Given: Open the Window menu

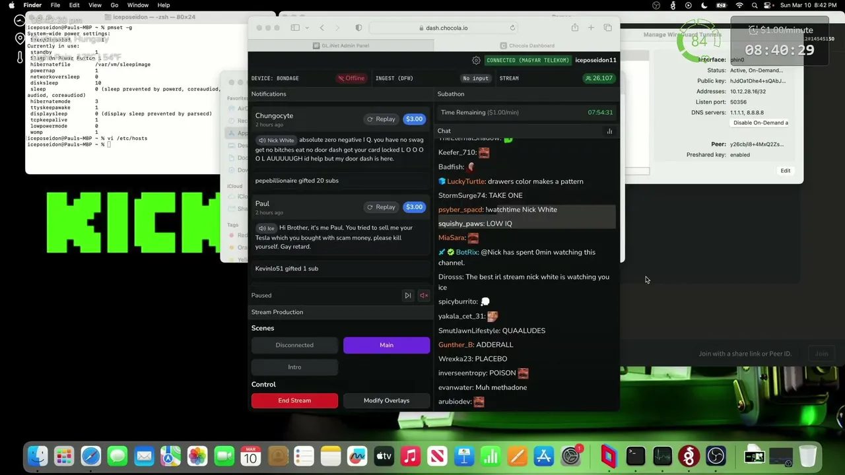Looking at the screenshot, I should tap(138, 5).
